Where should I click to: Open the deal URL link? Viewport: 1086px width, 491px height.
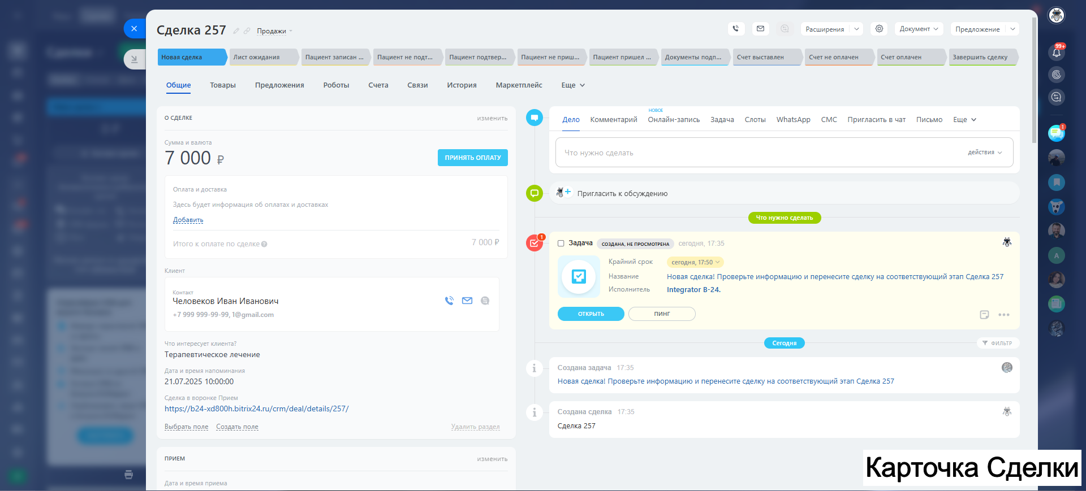[257, 409]
